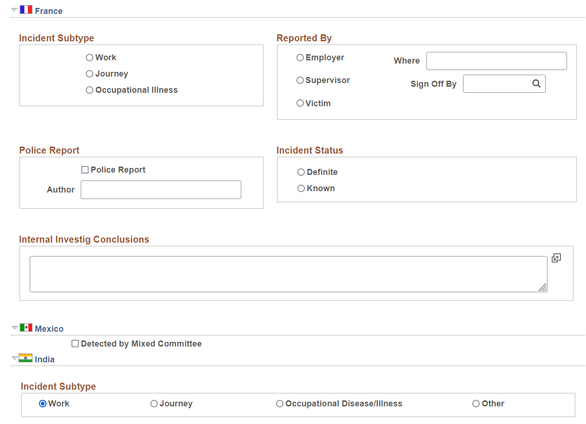Select Journey under France Incident Subtype
Viewport: 586px width, 424px height.
(x=89, y=73)
